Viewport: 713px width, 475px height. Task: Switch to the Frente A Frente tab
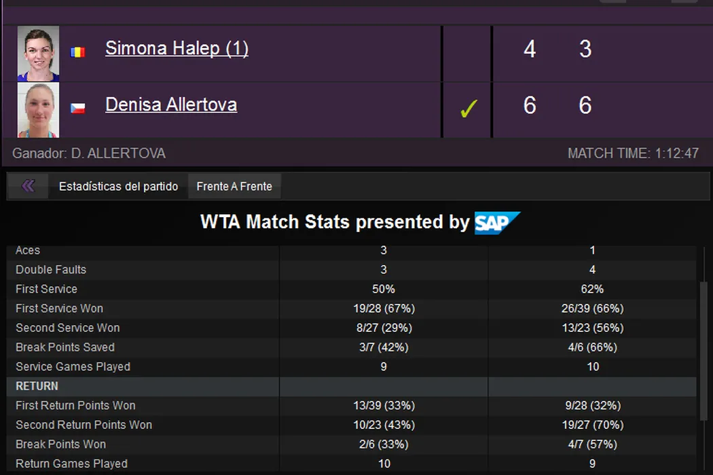pos(234,187)
